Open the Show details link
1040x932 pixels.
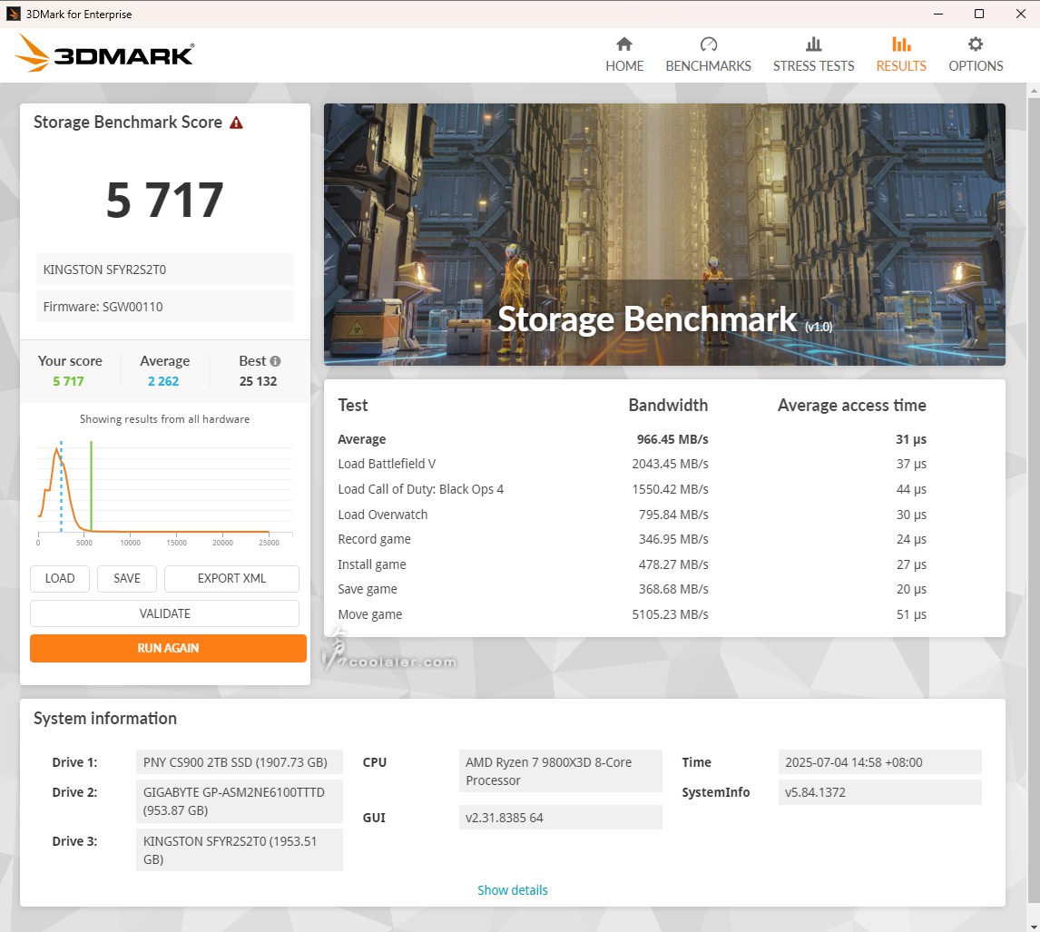point(512,890)
